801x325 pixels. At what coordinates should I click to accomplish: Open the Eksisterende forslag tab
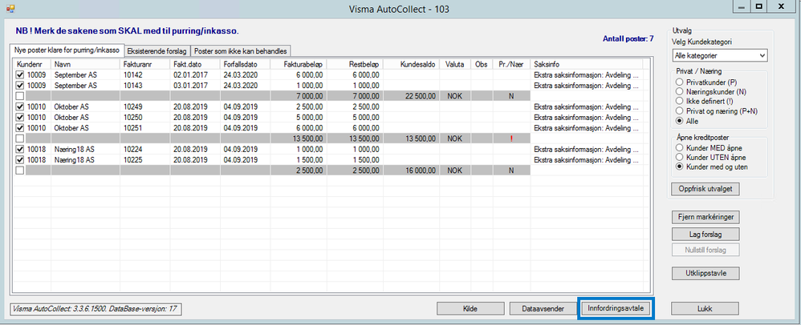(x=157, y=51)
